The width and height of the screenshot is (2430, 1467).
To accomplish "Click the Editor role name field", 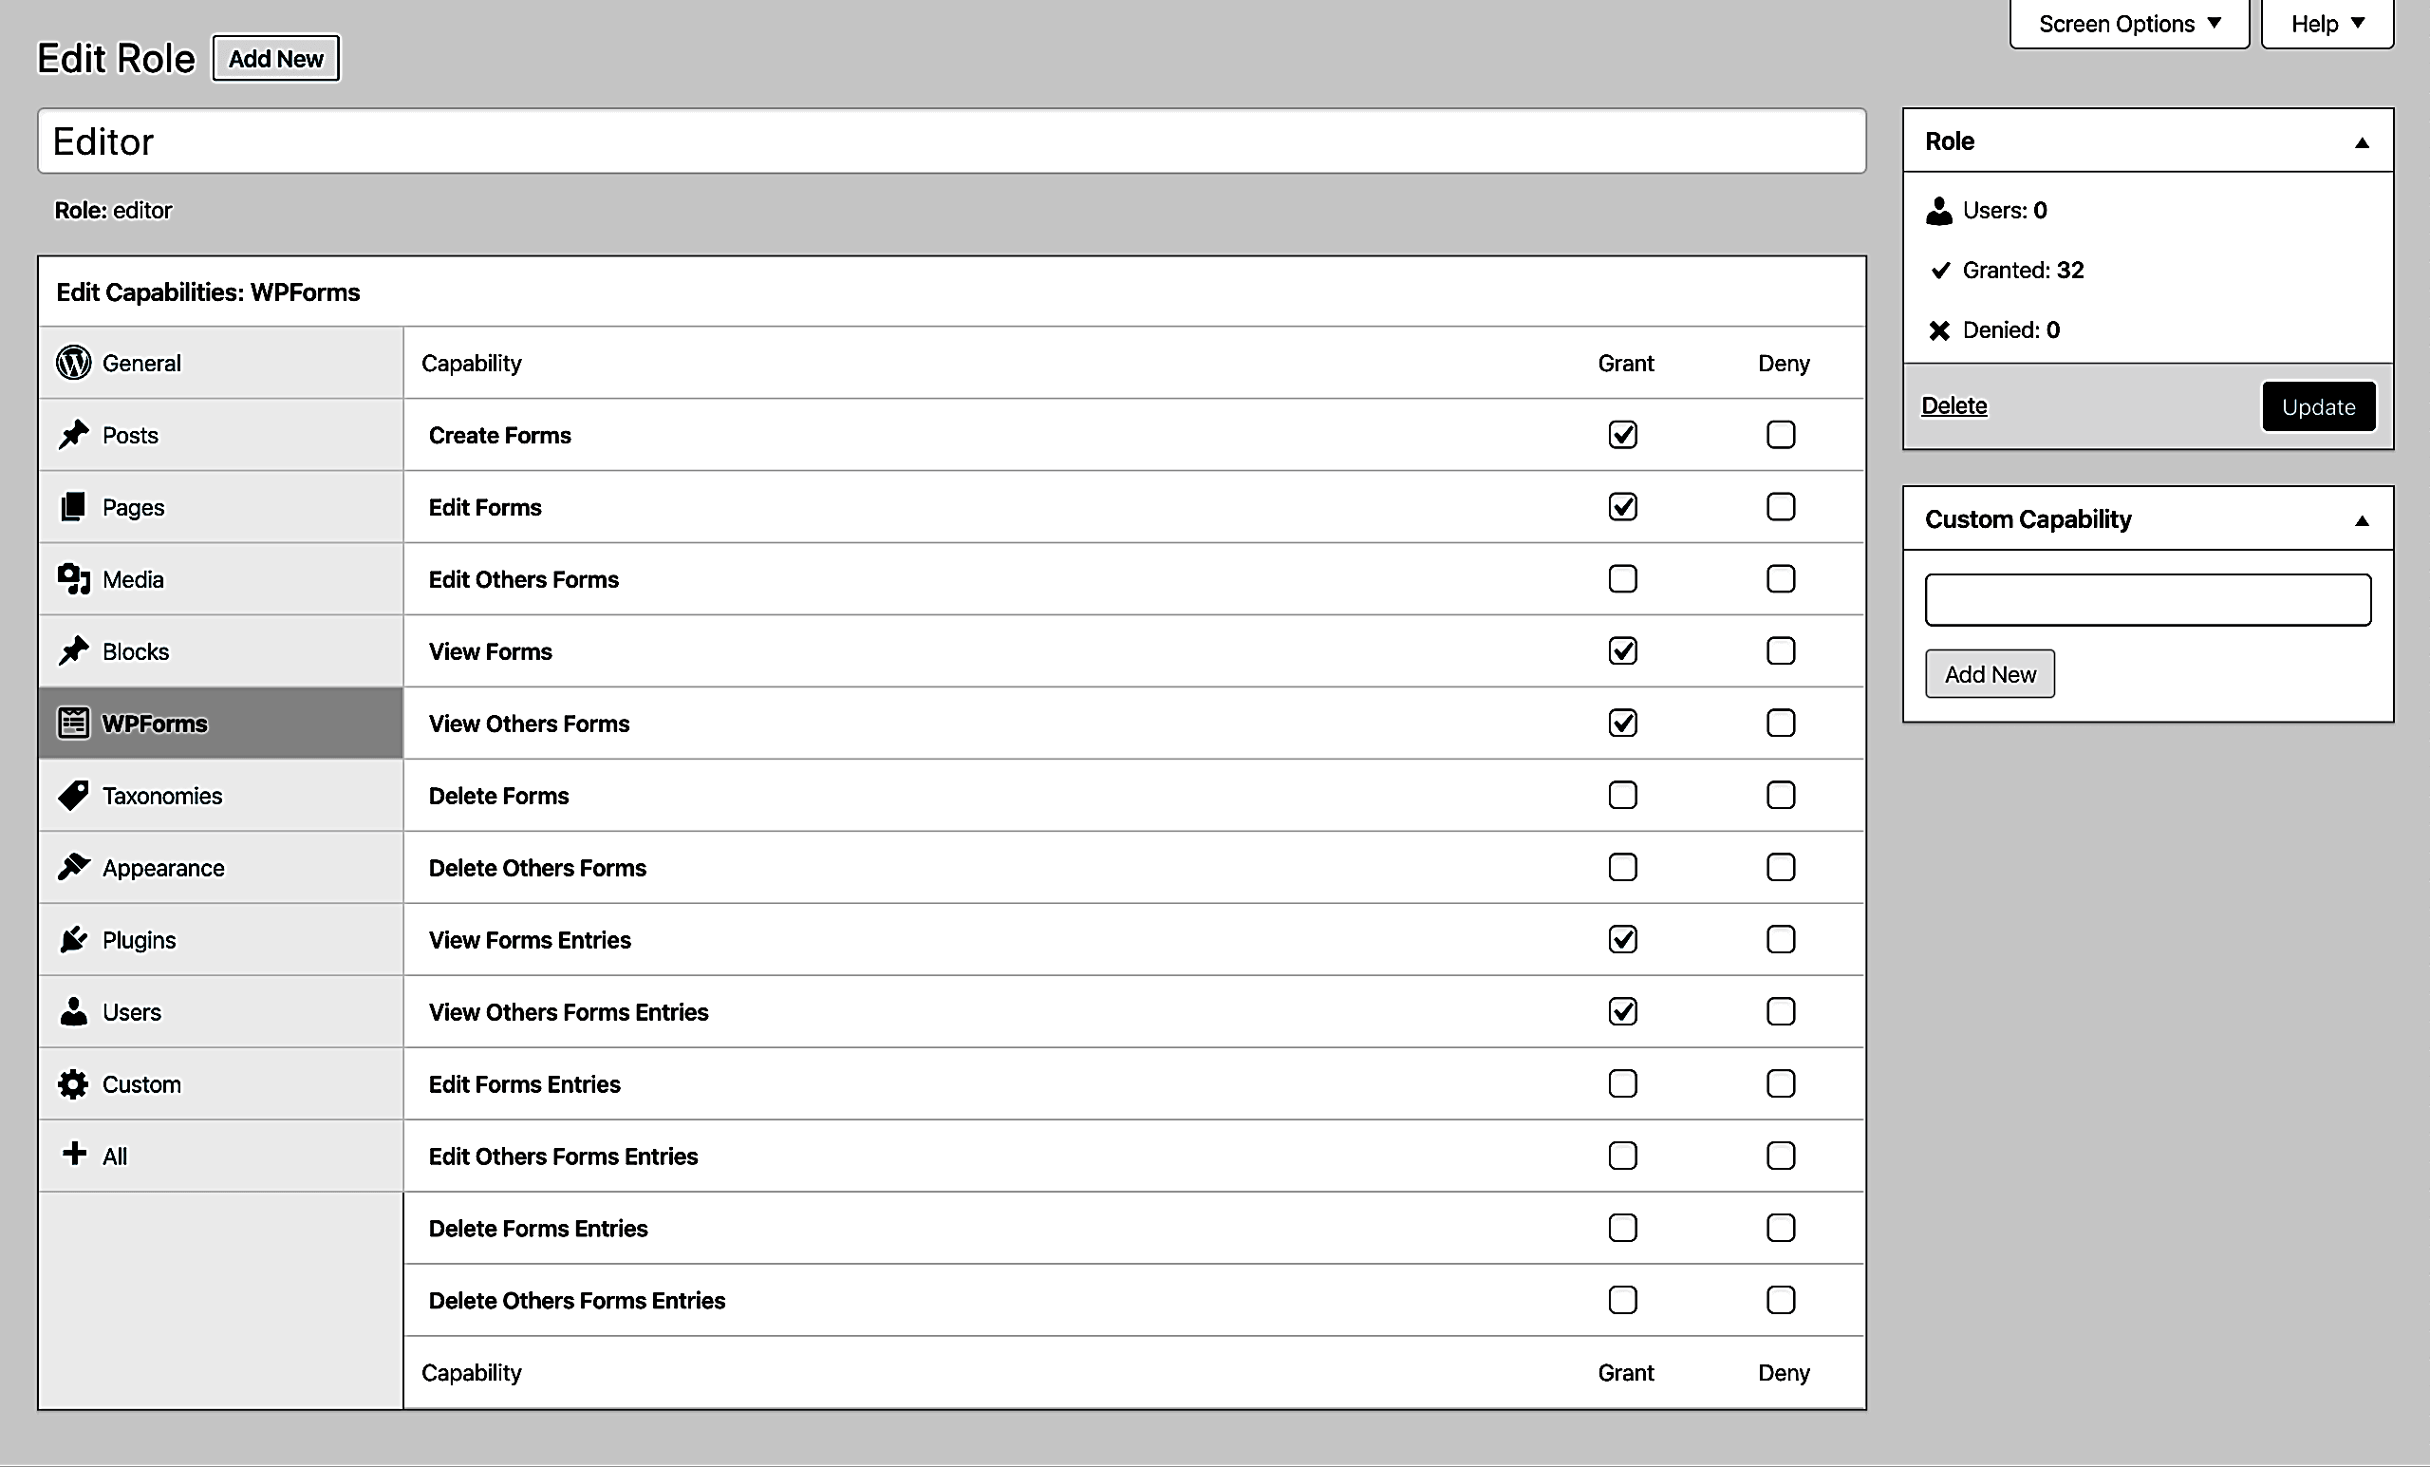I will 952,141.
